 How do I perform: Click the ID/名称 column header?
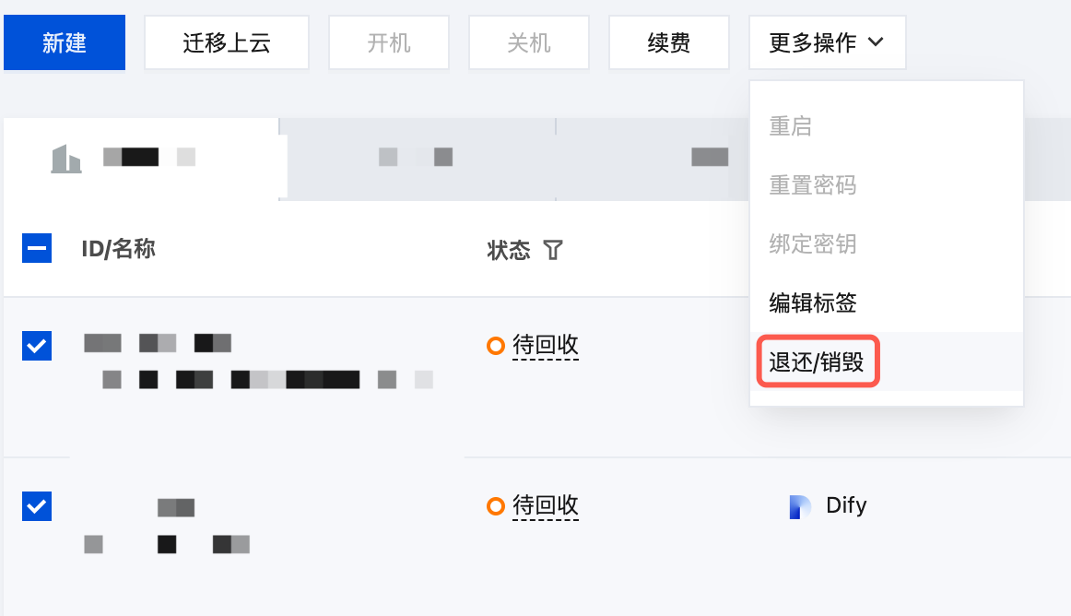tap(118, 249)
